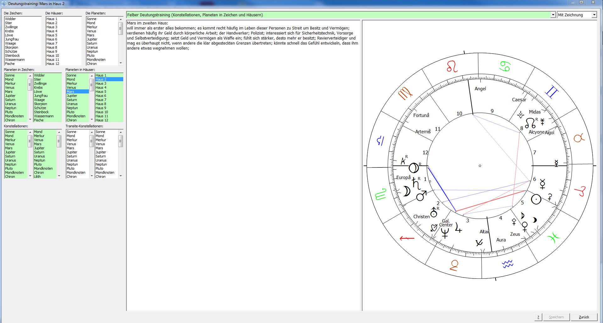Viewport: 603px width, 323px height.
Task: Click the red Sagittarius arrow glyph
Action: [x=407, y=238]
